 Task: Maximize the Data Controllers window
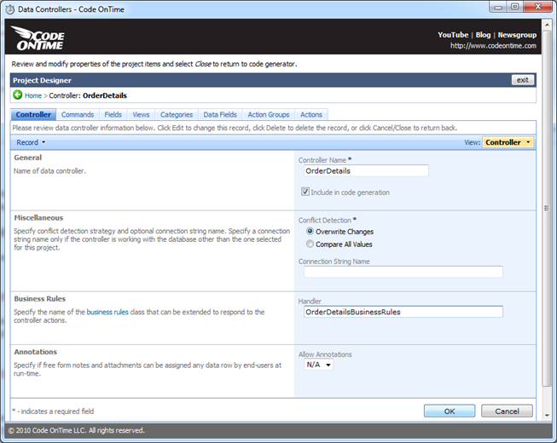tap(514, 7)
